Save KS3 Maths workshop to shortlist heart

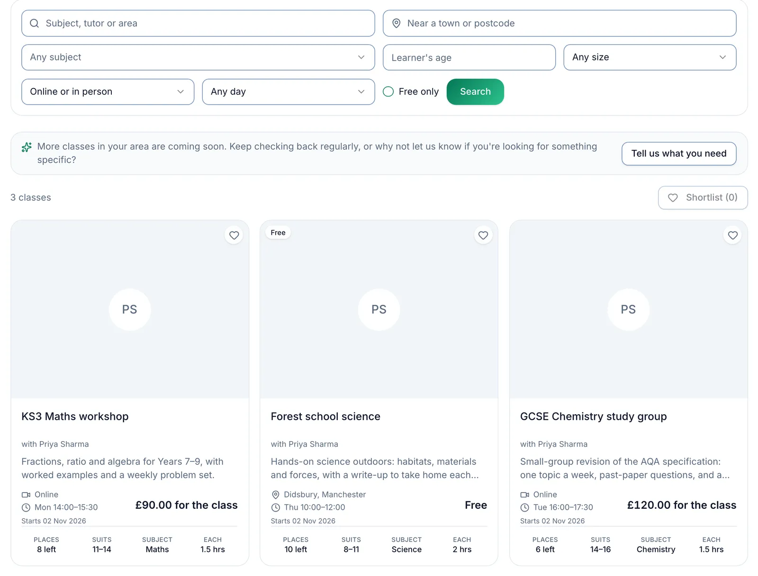tap(234, 235)
